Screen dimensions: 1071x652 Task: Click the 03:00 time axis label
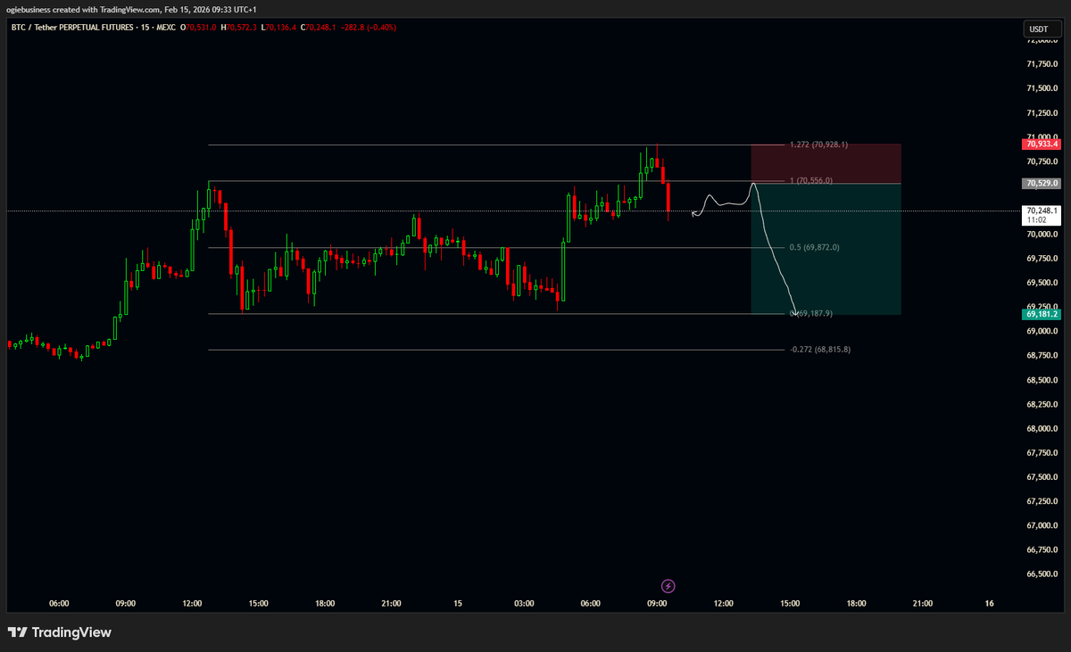click(x=524, y=604)
